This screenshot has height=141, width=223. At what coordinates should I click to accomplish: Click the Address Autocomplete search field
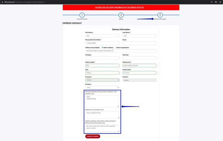click(x=121, y=51)
